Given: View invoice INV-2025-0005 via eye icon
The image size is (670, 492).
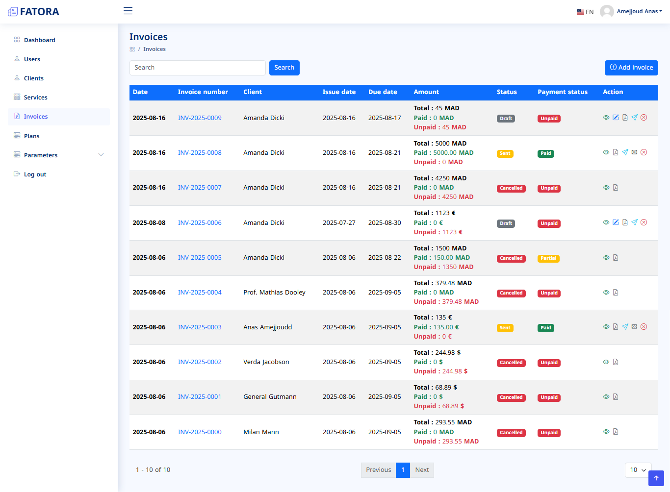Looking at the screenshot, I should pos(606,258).
